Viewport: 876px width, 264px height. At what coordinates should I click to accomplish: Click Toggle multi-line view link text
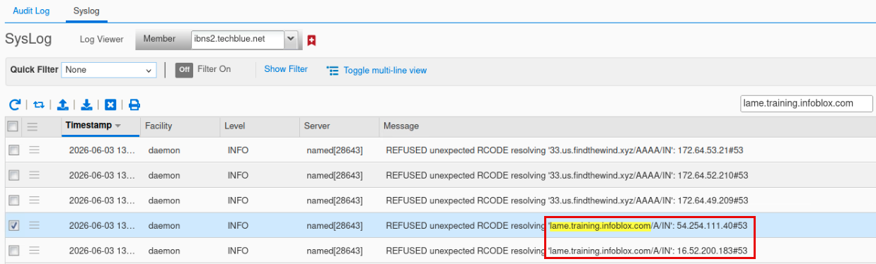[385, 71]
